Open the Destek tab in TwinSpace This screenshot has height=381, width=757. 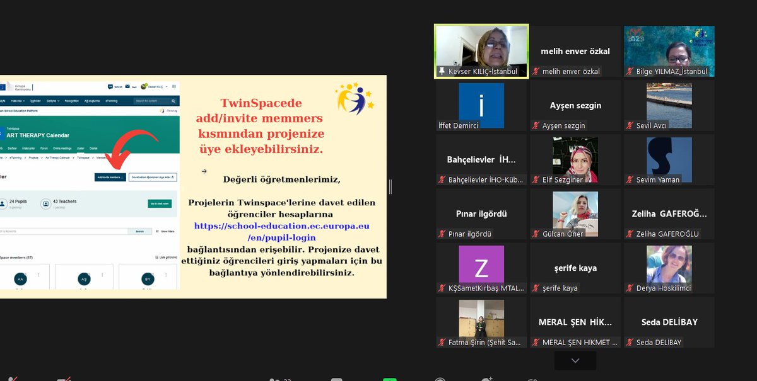(x=93, y=149)
